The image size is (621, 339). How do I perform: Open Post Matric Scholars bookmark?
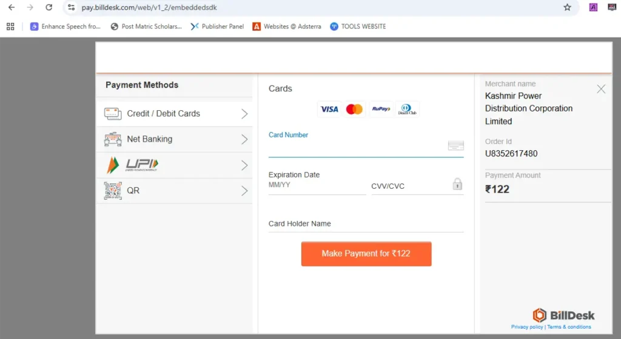point(146,27)
